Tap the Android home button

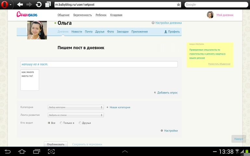[x=22, y=151]
